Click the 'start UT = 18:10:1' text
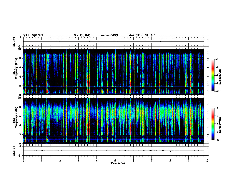Screen dimensions: 233x180 (142, 35)
